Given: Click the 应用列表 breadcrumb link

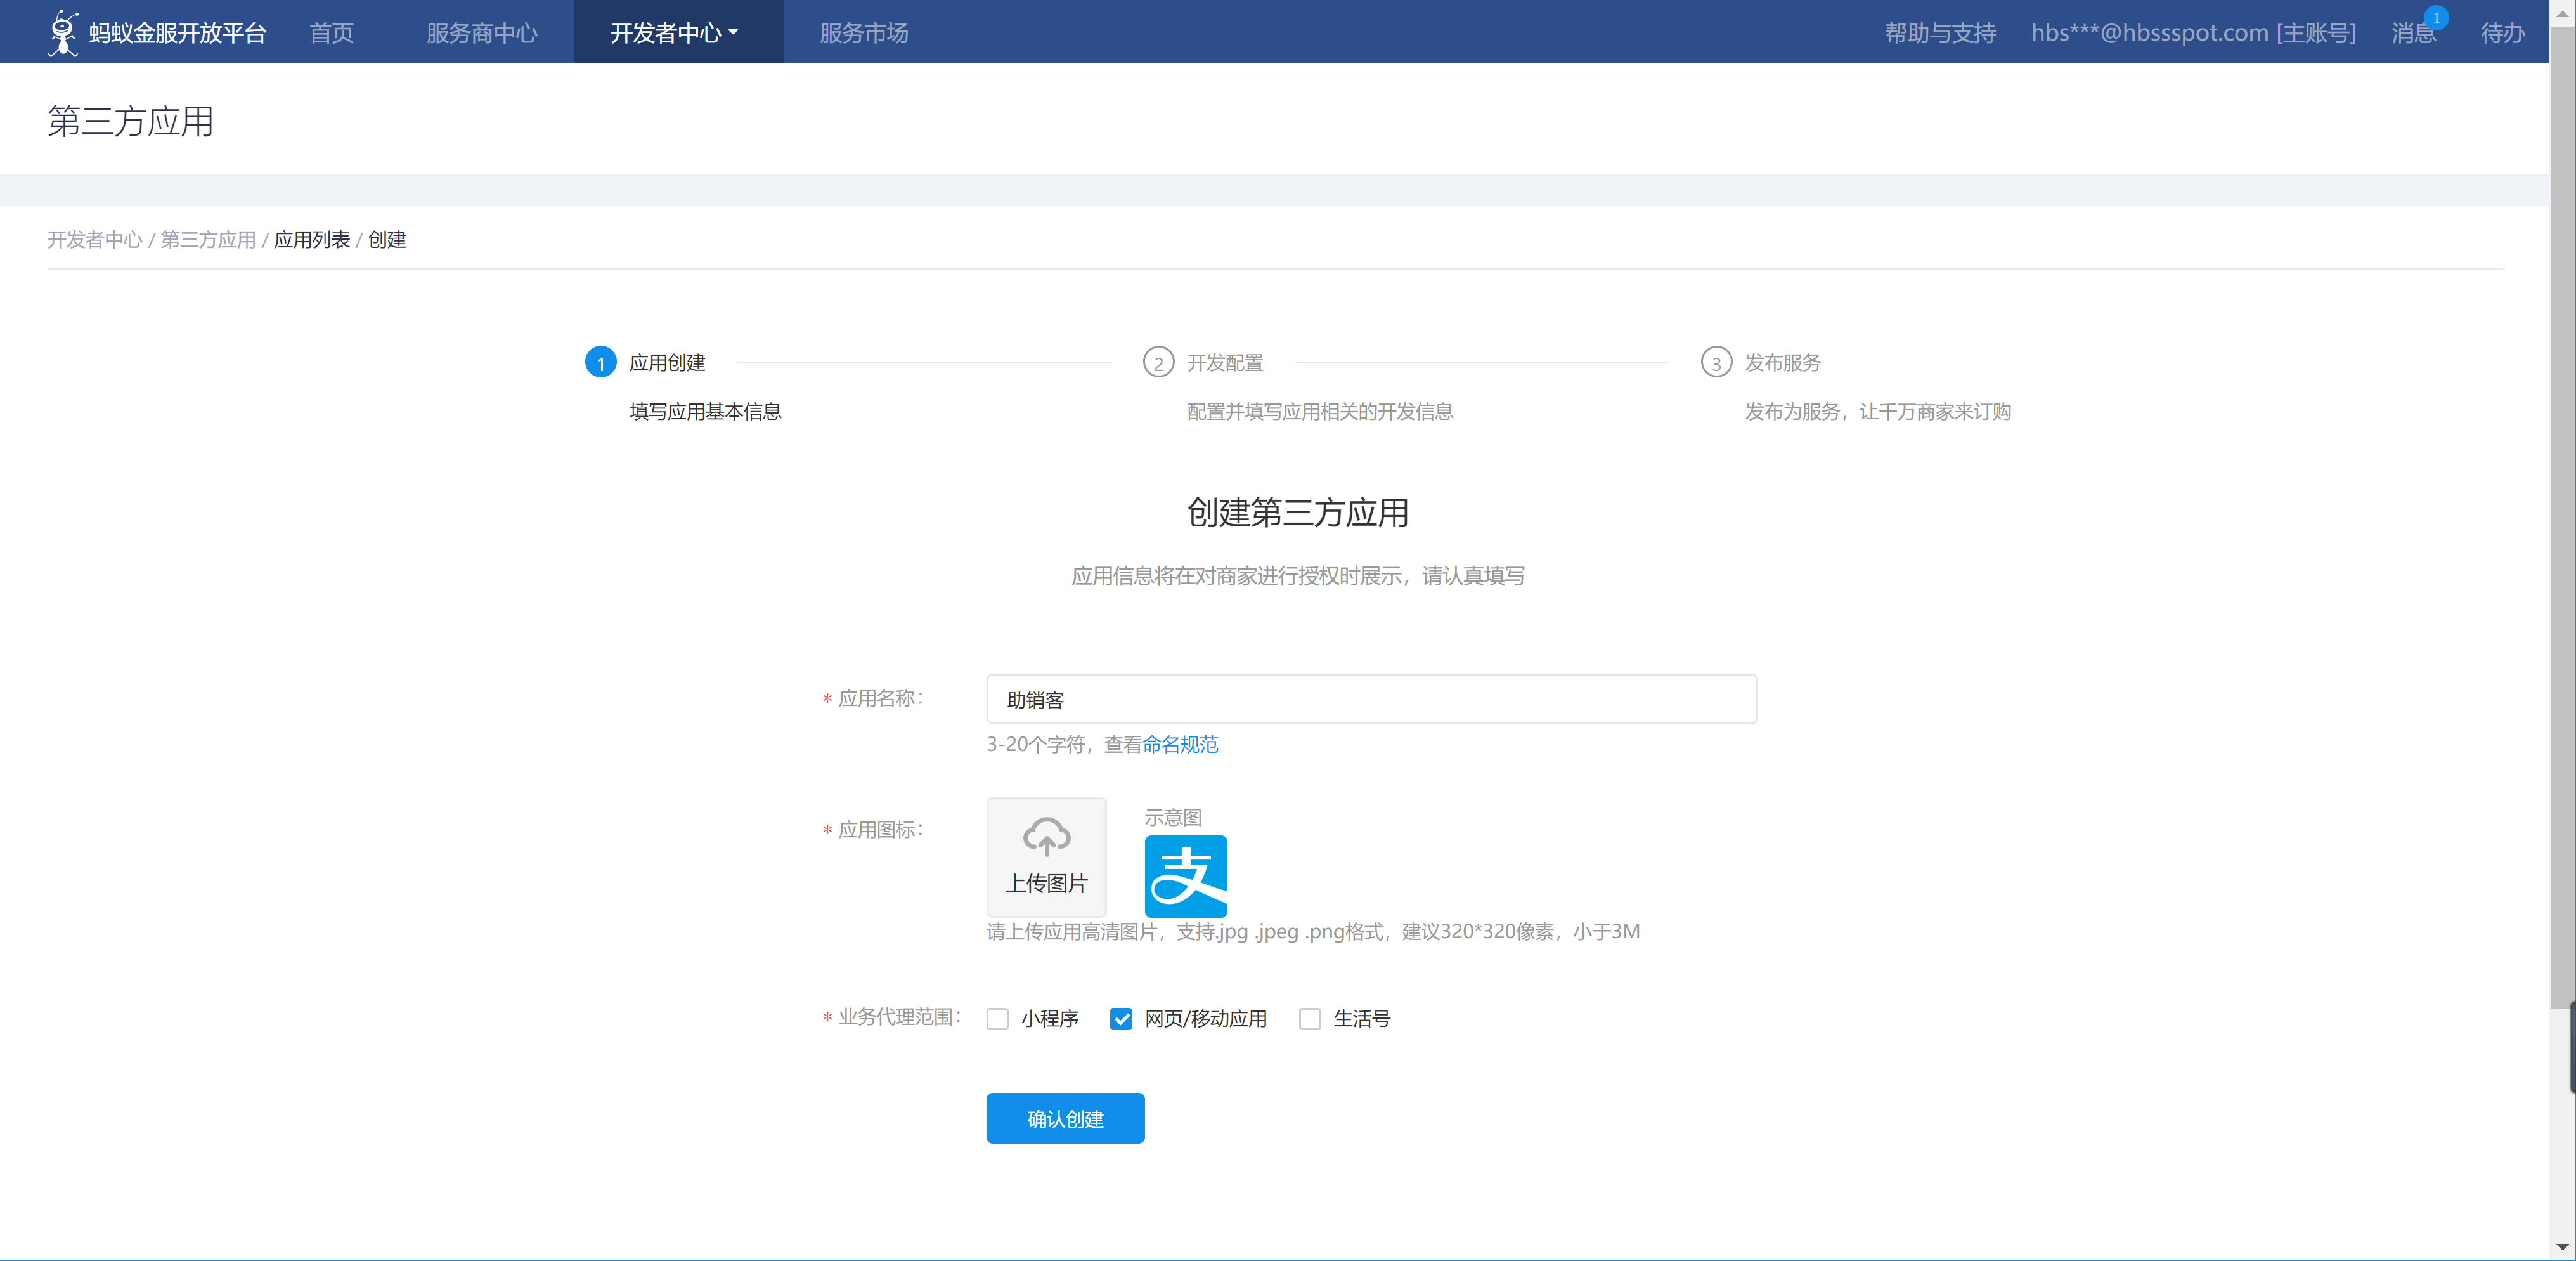Looking at the screenshot, I should [x=311, y=240].
